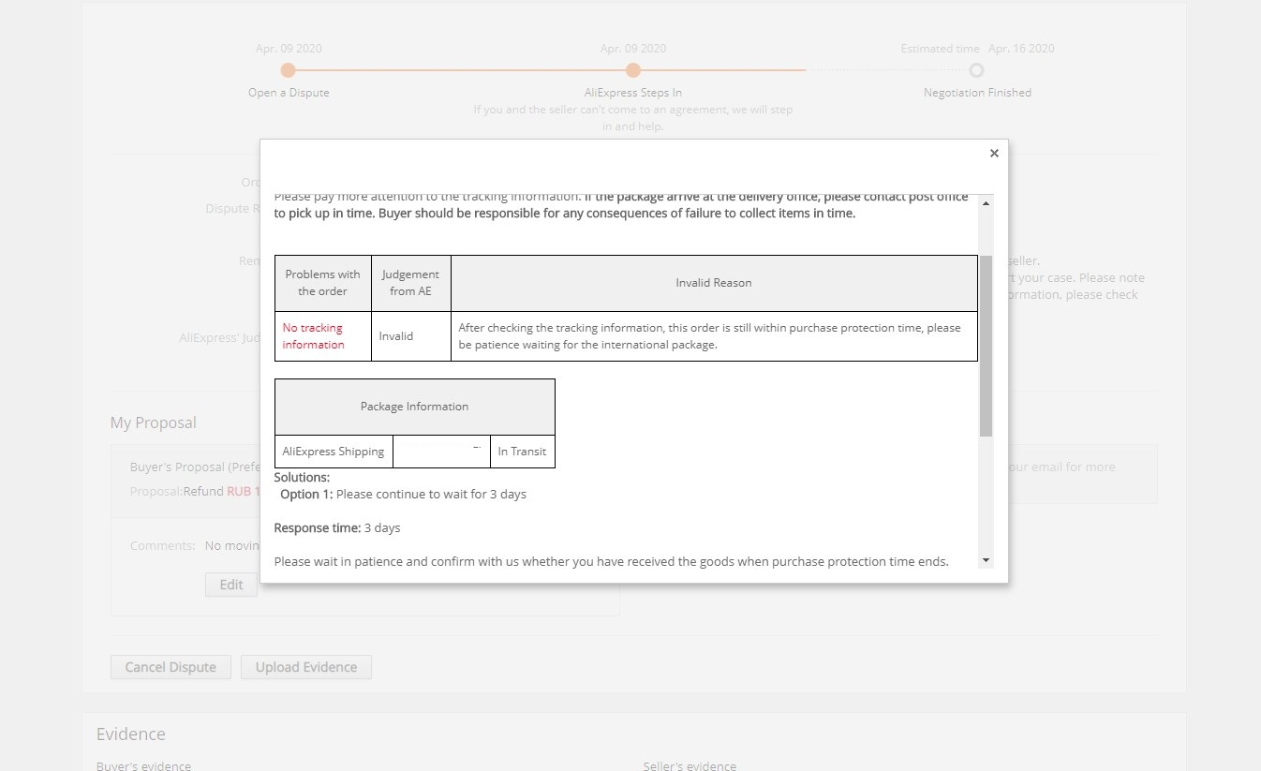Click the Open a Dispute timeline marker
The height and width of the screenshot is (771, 1261).
click(x=289, y=70)
